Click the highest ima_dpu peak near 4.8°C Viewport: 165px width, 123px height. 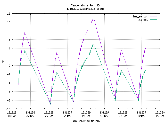[93, 45]
